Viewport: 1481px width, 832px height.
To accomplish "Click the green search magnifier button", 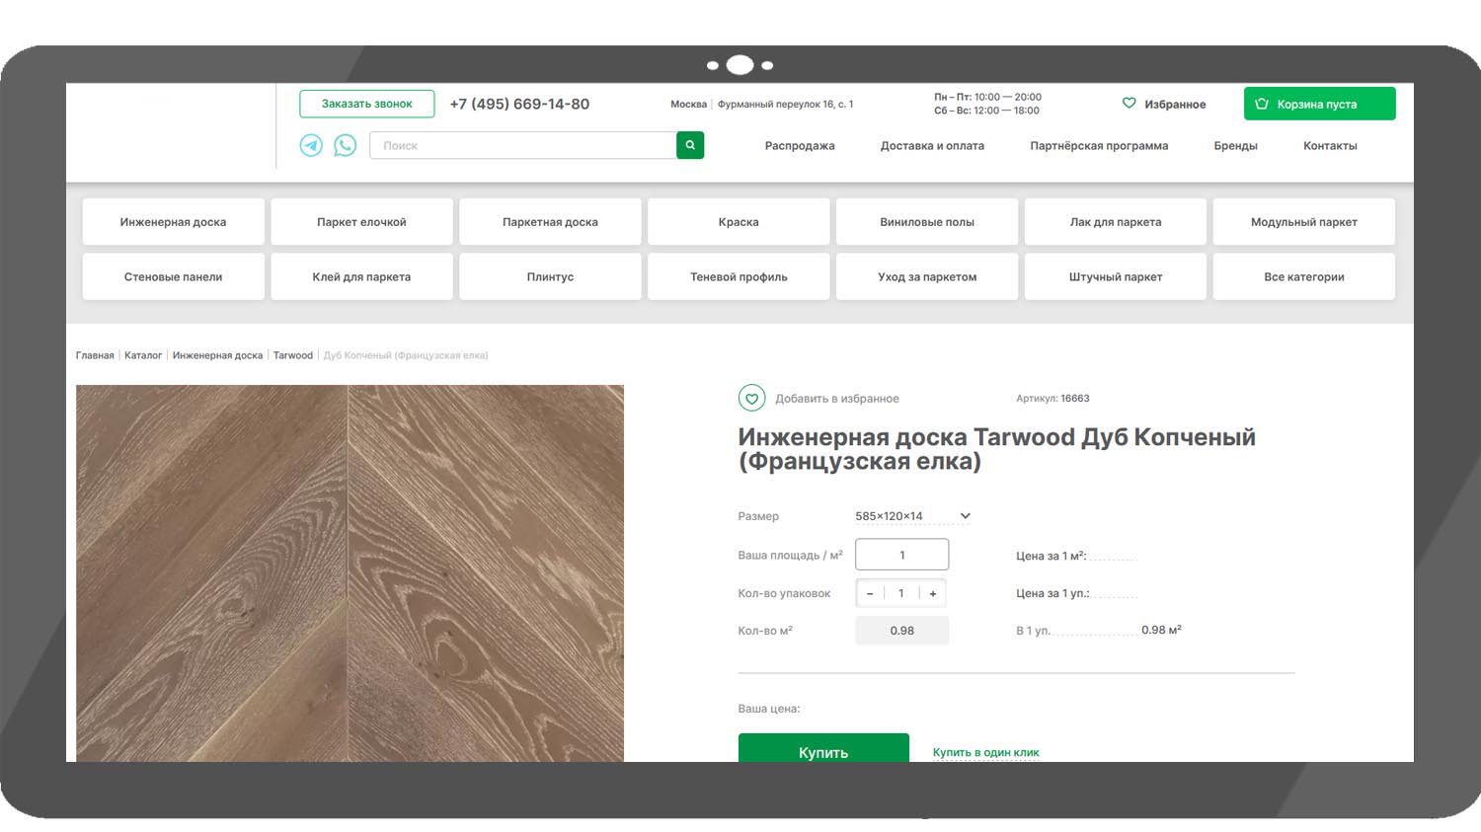I will click(690, 145).
